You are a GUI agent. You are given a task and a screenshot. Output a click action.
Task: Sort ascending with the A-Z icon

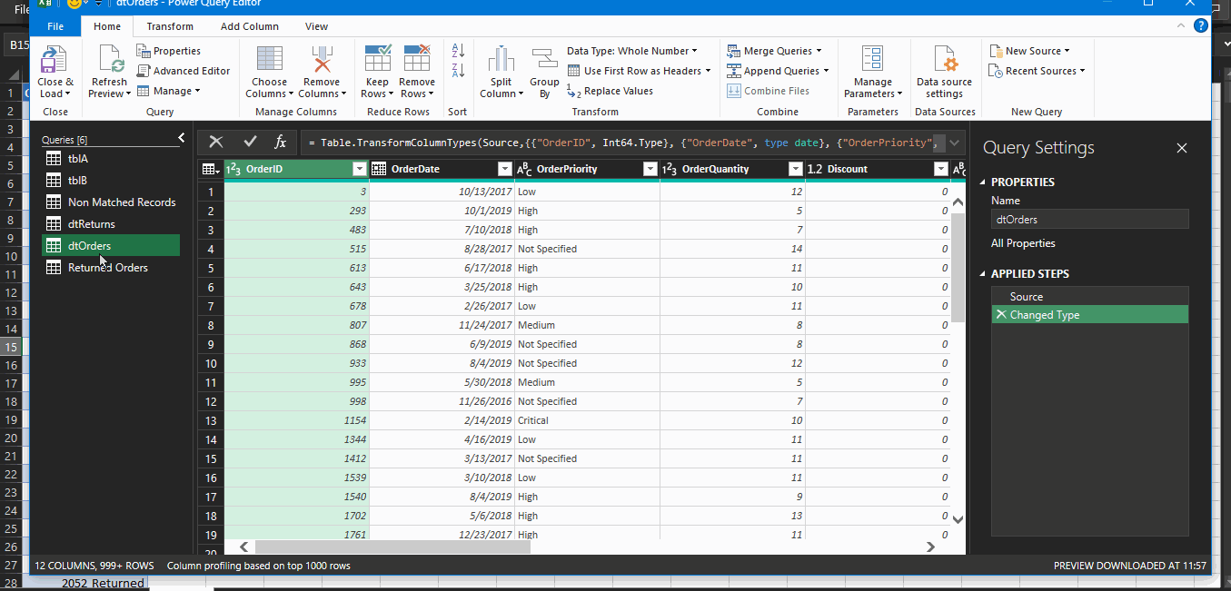point(458,51)
